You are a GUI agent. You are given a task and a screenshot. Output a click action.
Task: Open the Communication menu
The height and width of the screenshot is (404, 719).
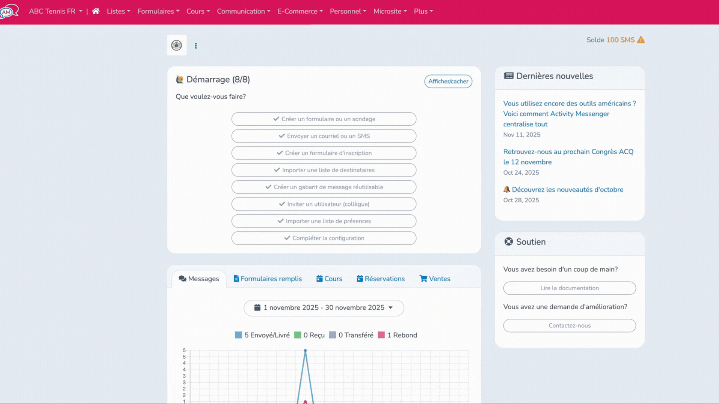(244, 11)
